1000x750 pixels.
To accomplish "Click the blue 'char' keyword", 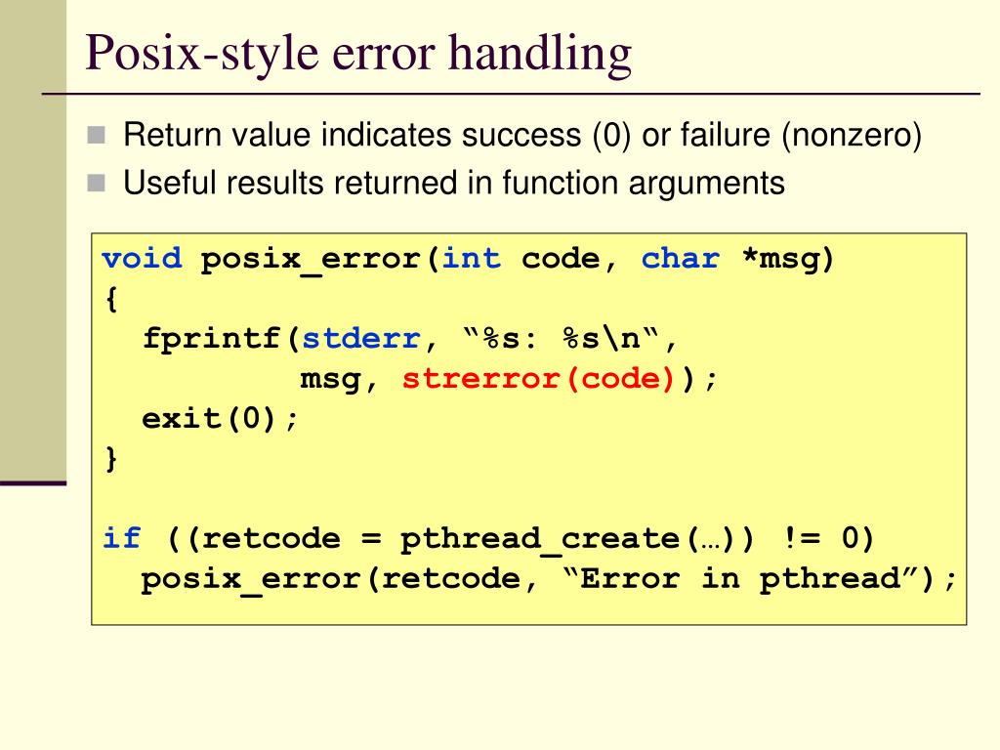I will 681,258.
